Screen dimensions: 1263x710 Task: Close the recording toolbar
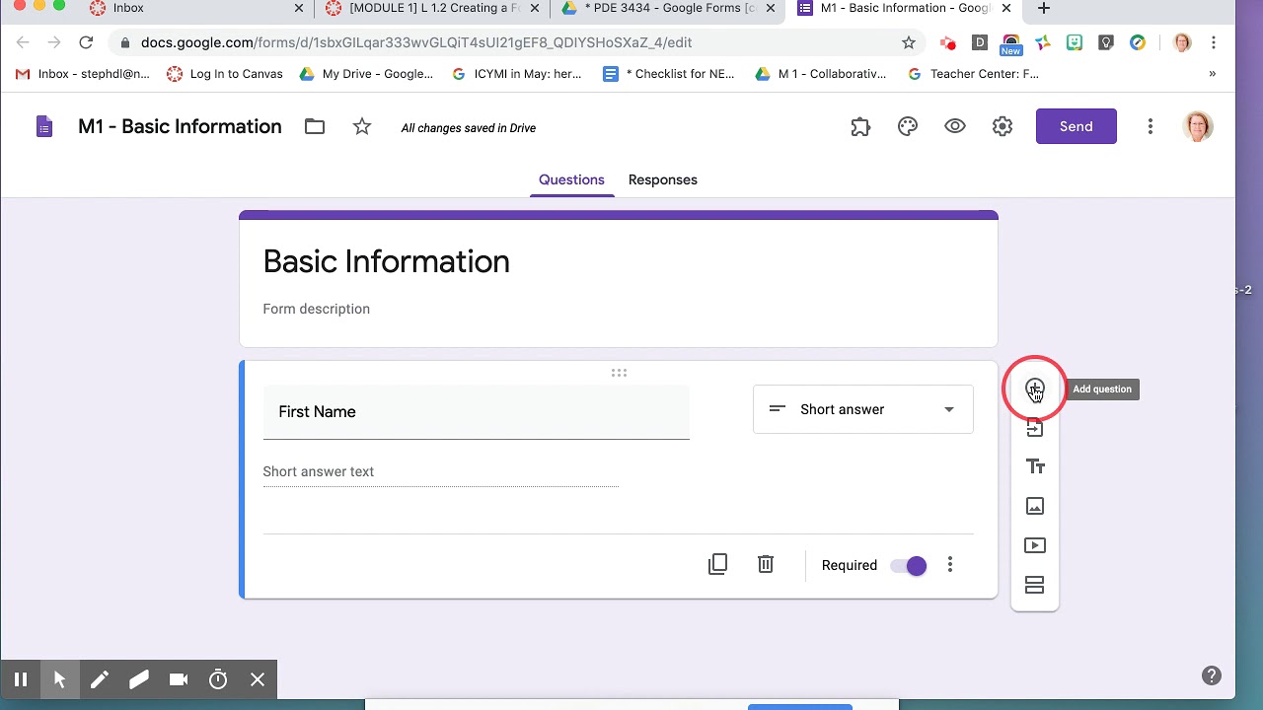pyautogui.click(x=258, y=679)
